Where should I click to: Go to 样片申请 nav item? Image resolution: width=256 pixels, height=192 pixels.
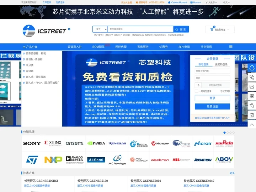(x=184, y=47)
